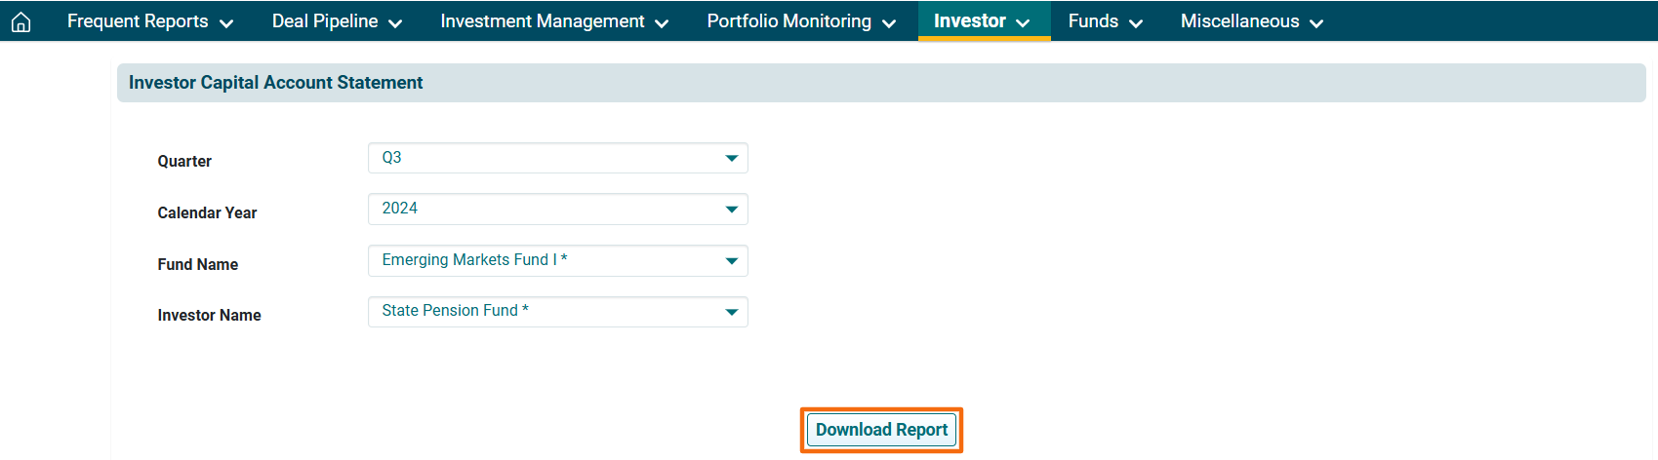
Task: Click chevron next to Frequent Reports
Action: [226, 23]
